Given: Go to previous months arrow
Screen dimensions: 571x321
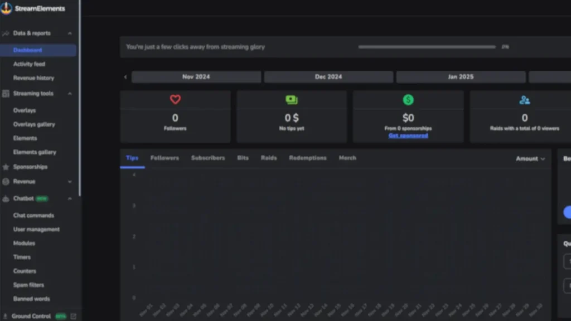Looking at the screenshot, I should [x=125, y=77].
